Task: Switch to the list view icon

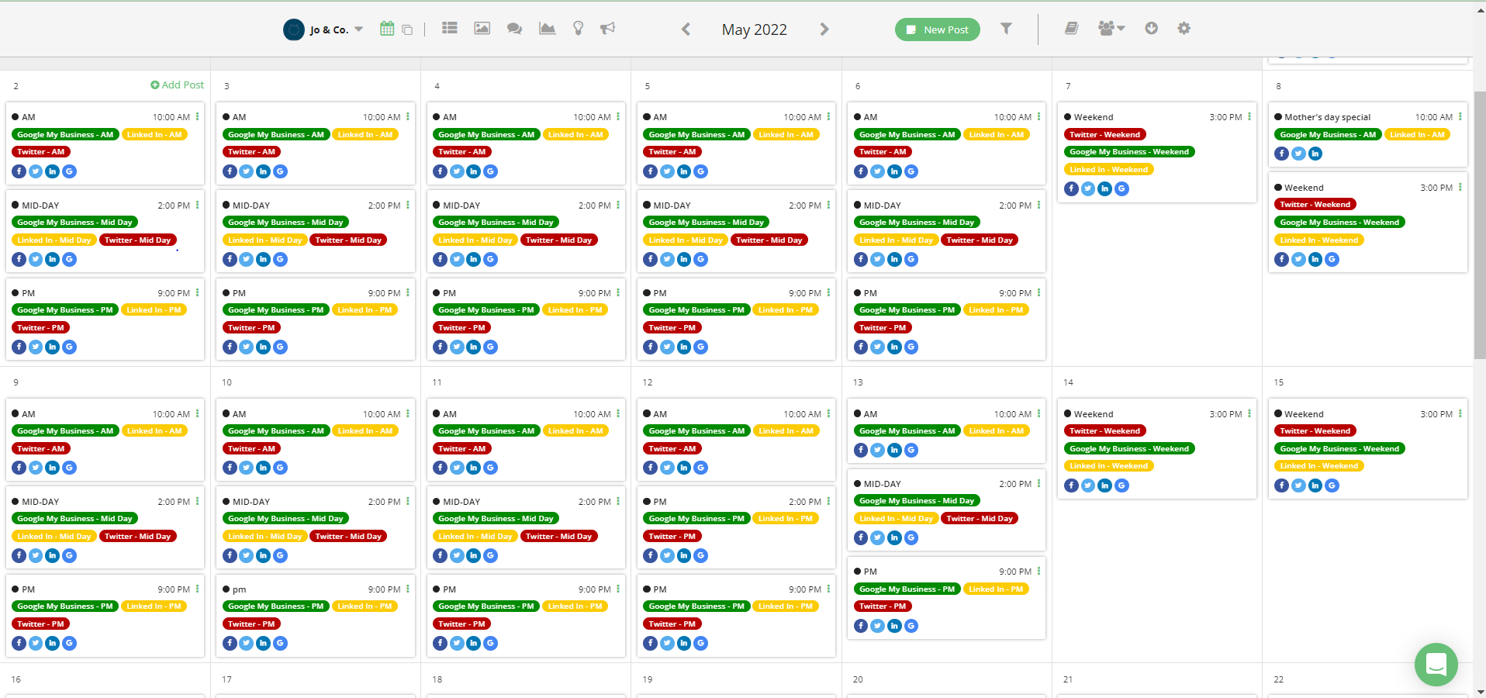Action: pyautogui.click(x=450, y=28)
